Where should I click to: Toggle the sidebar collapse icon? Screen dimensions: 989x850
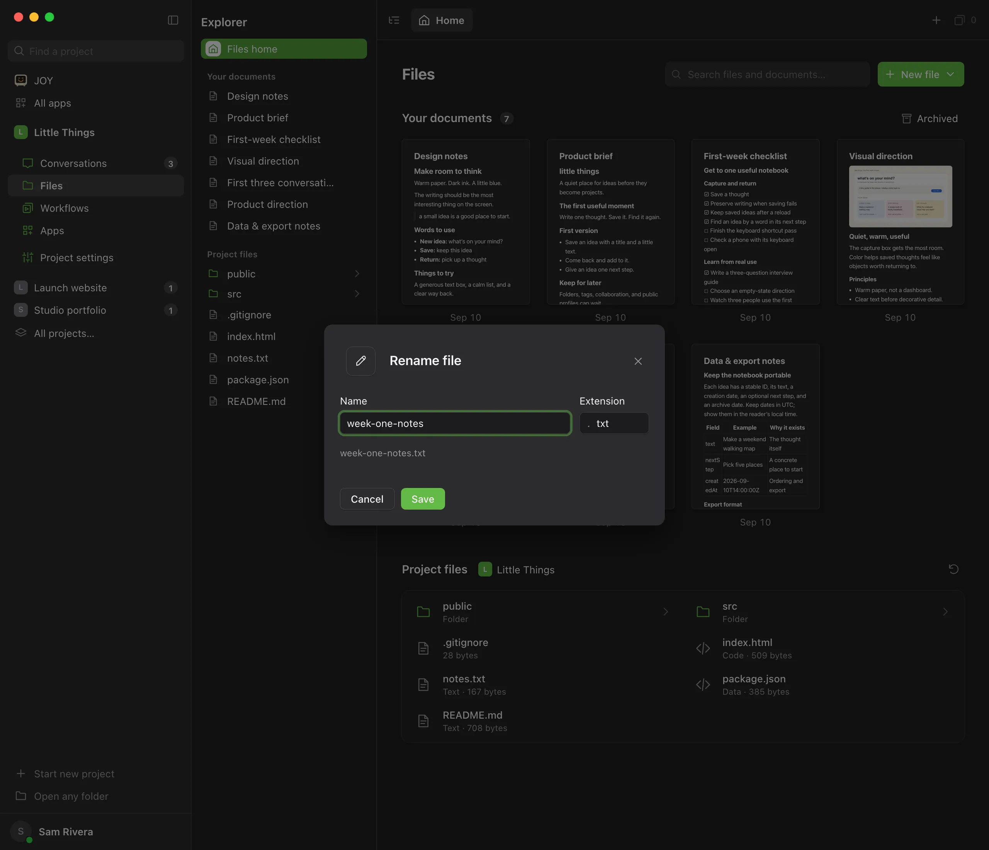tap(173, 20)
